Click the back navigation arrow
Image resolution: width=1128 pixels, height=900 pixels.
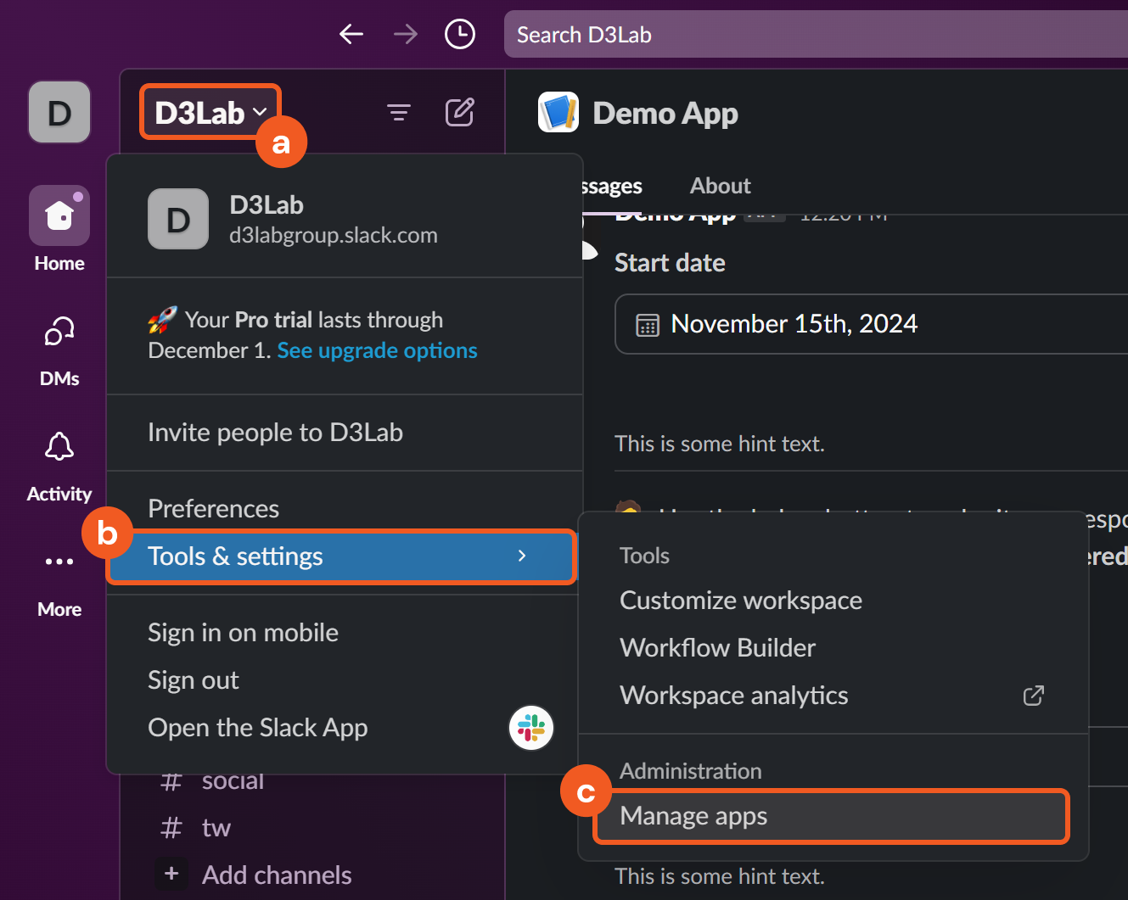[x=351, y=34]
